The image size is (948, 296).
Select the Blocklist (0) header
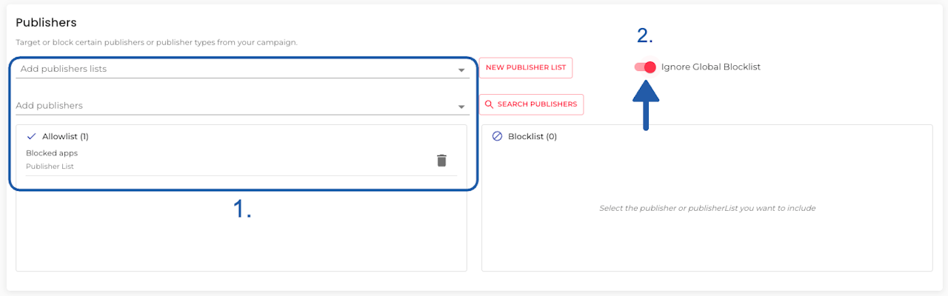coord(532,136)
